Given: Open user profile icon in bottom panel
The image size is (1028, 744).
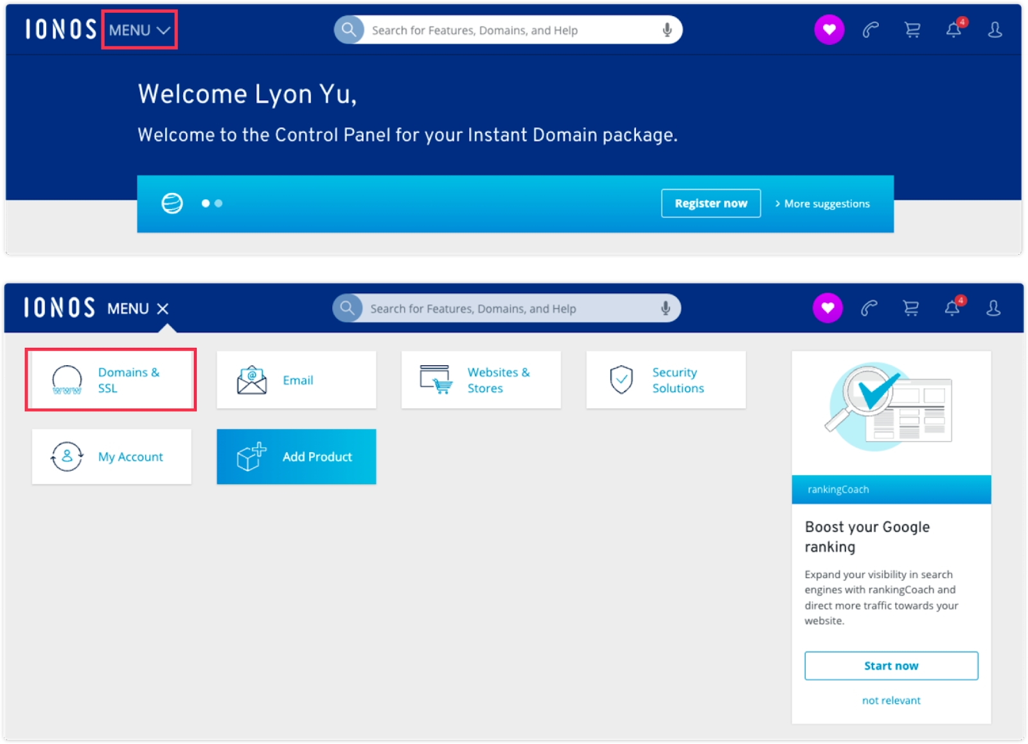Looking at the screenshot, I should click(x=994, y=308).
